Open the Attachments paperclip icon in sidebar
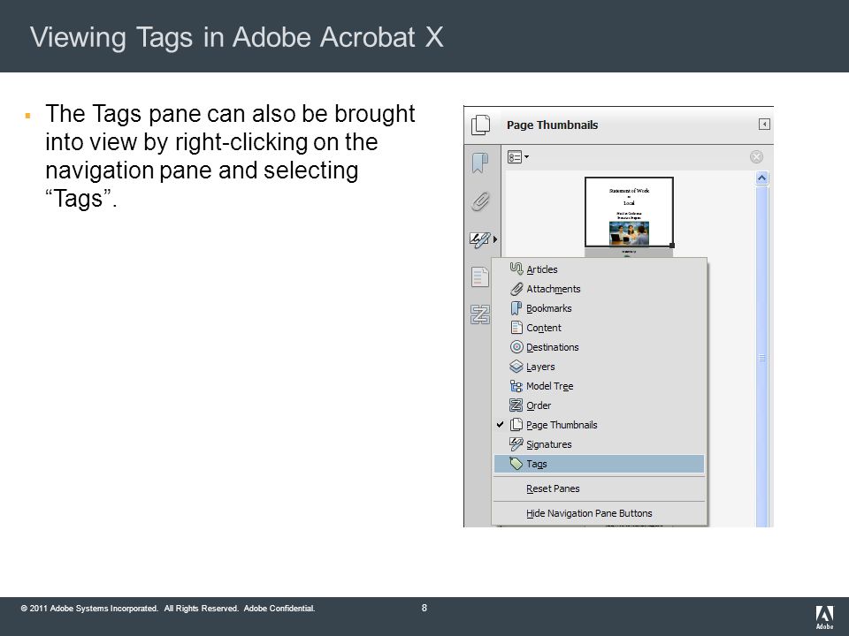 [x=480, y=201]
